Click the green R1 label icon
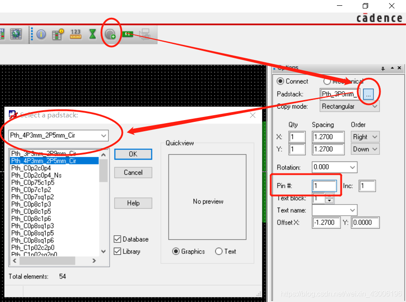Screen dimensions: 406x302 128,34
